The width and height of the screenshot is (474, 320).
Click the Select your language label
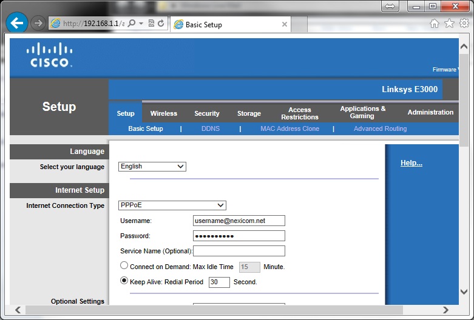(x=72, y=167)
